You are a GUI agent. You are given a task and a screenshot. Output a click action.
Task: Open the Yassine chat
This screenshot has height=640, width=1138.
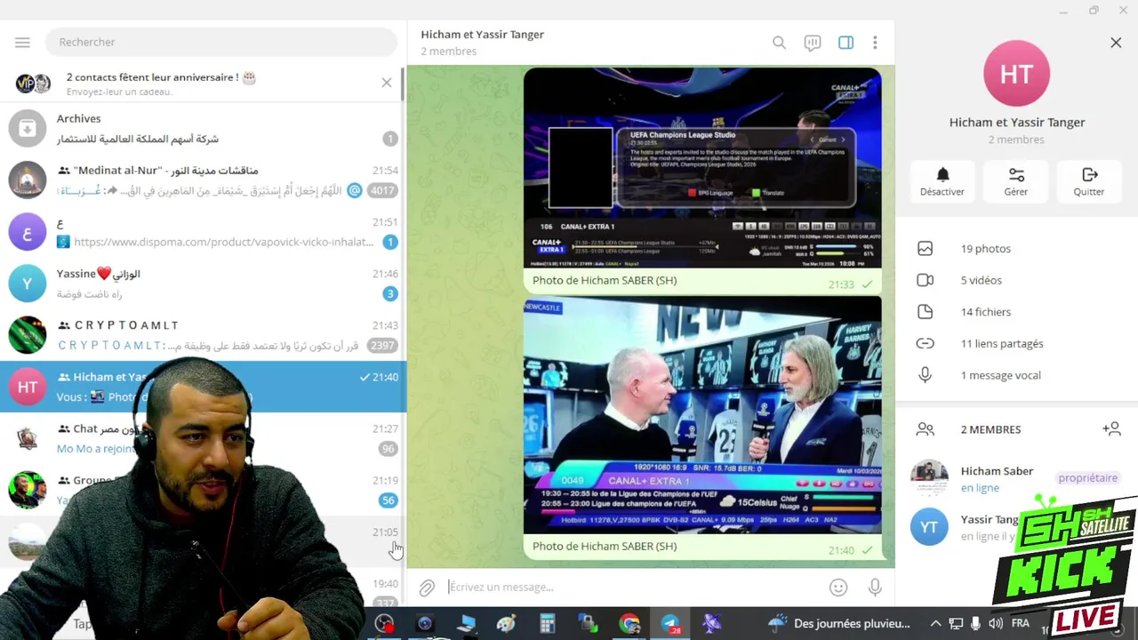point(203,283)
